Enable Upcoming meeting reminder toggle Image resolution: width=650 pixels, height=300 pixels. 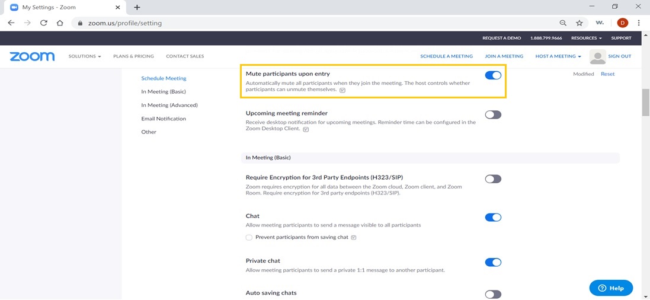click(x=493, y=114)
